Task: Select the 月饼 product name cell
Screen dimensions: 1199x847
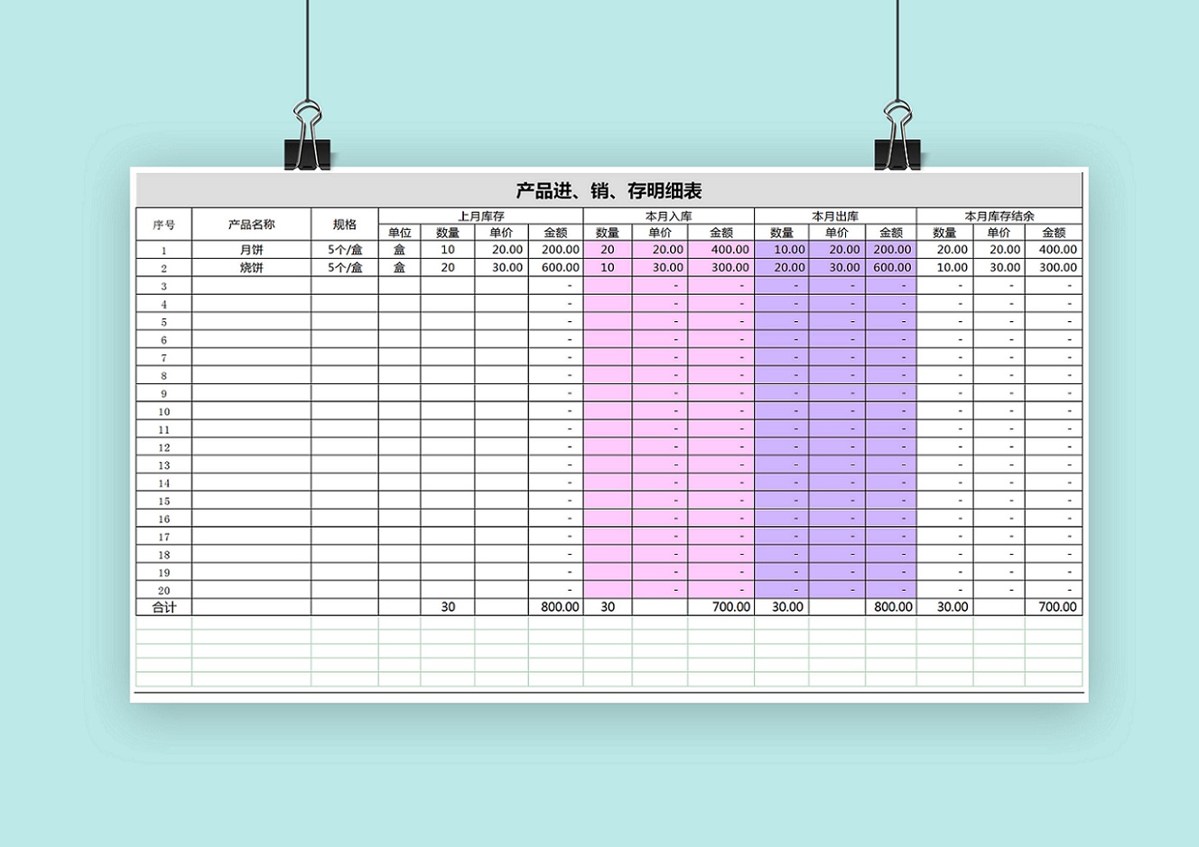Action: click(x=251, y=250)
